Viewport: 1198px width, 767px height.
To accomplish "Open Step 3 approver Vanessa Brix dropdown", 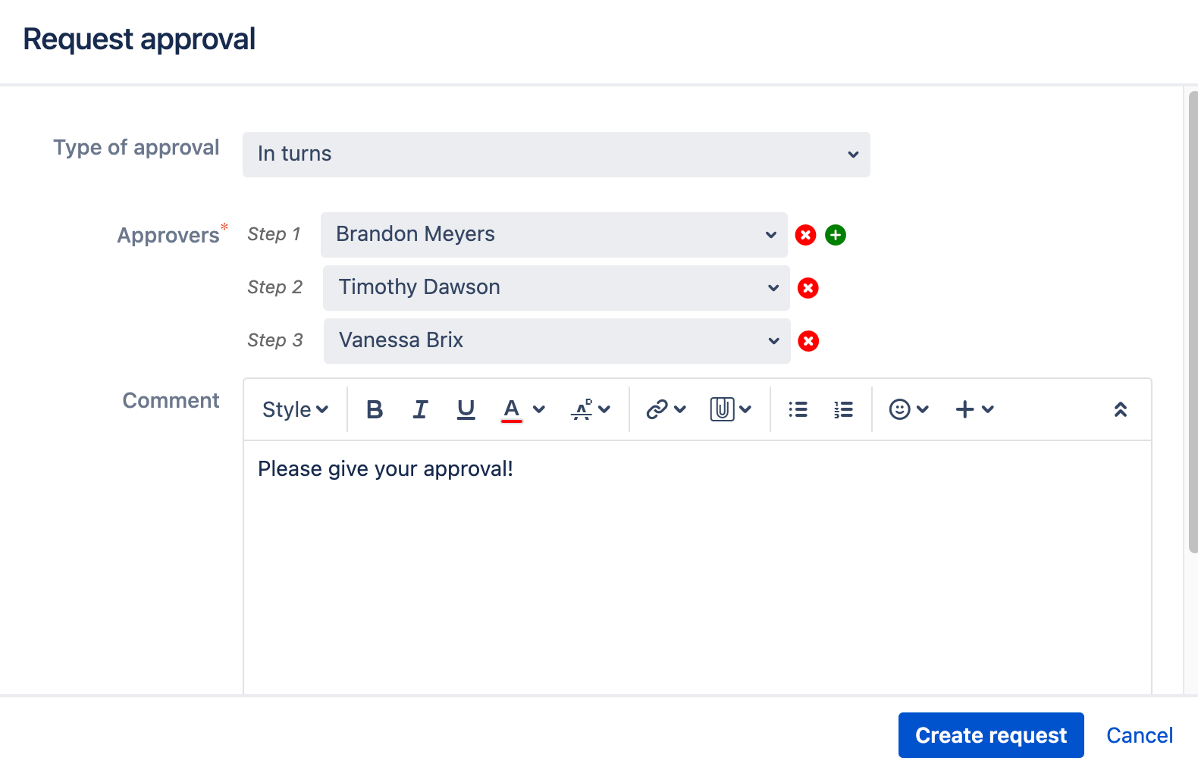I will 557,341.
